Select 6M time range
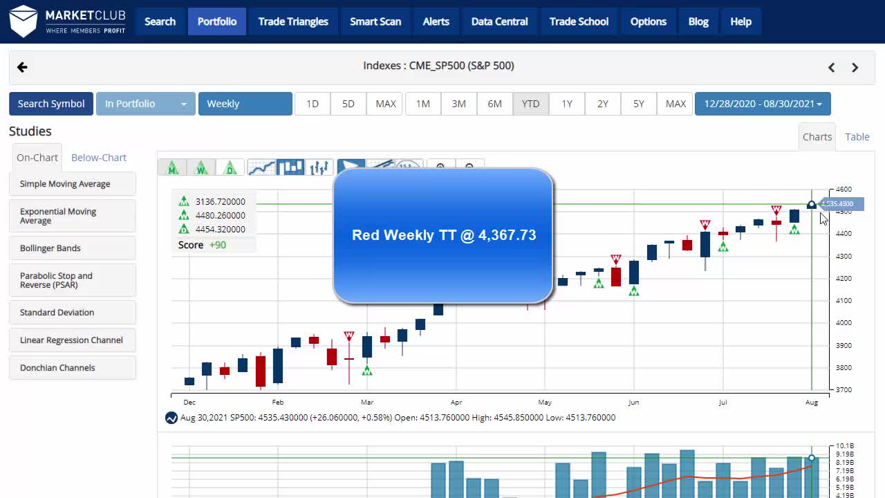This screenshot has width=885, height=498. point(495,104)
